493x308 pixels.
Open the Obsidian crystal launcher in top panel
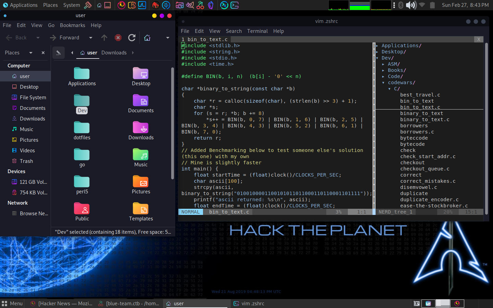(211, 5)
